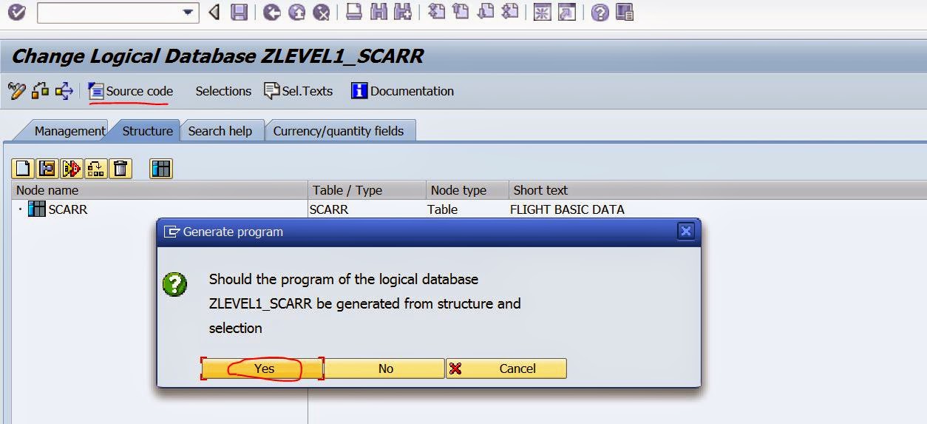Screen dimensions: 927x424
Task: Close the Generate program dialog
Action: [685, 232]
